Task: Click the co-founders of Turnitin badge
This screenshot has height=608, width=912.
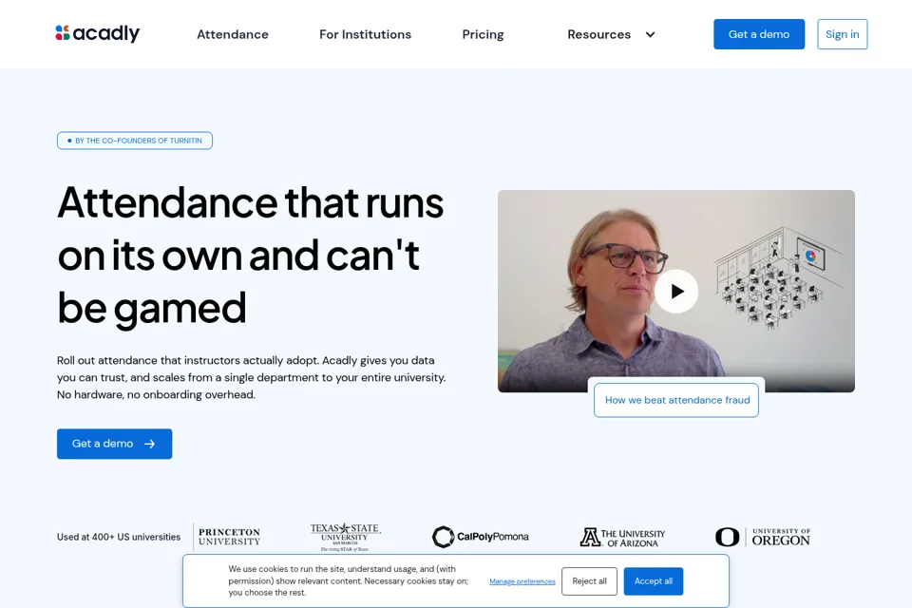Action: tap(135, 141)
